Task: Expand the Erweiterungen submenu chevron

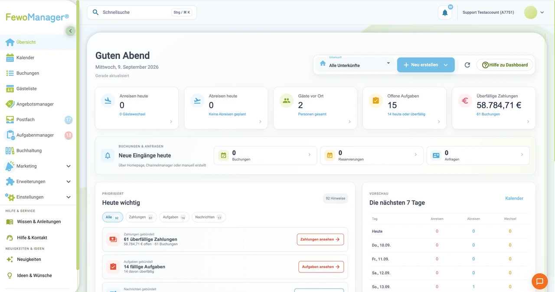Action: tap(69, 182)
